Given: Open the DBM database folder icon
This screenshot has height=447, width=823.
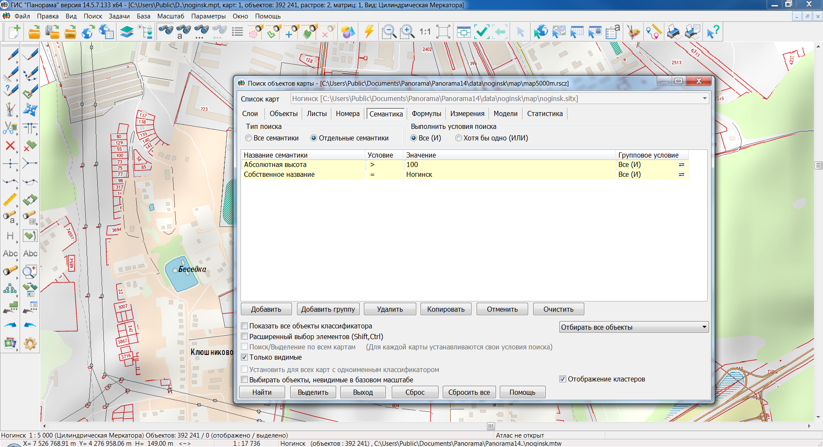Looking at the screenshot, I should (x=70, y=32).
